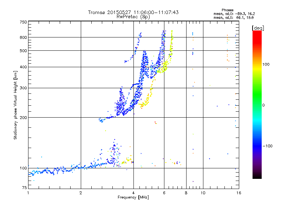The height and width of the screenshot is (210, 281).
Task: Click the x-axis tick label "10"
Action: [203, 193]
